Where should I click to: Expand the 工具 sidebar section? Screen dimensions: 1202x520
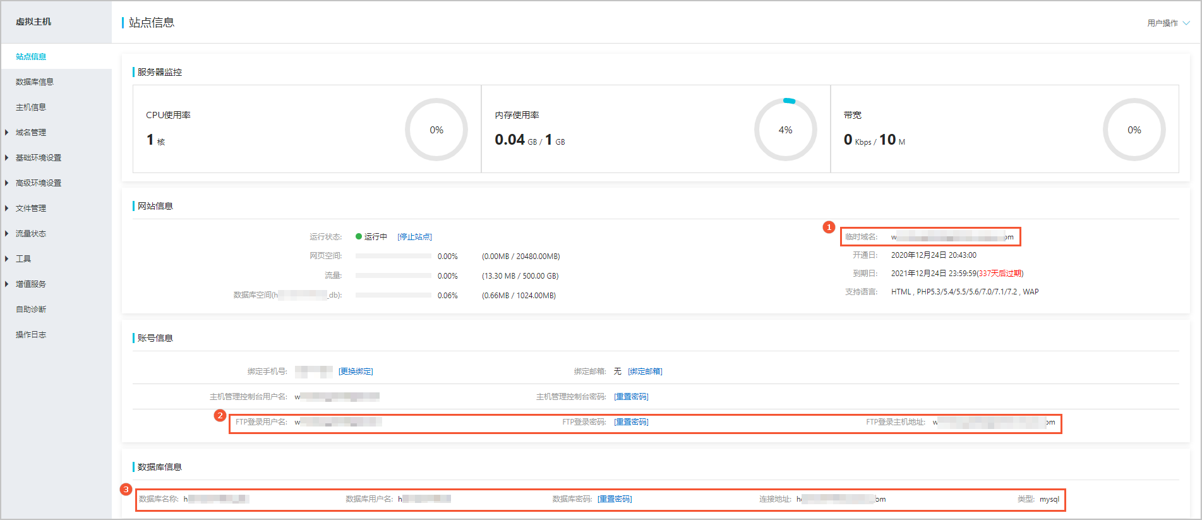[23, 258]
